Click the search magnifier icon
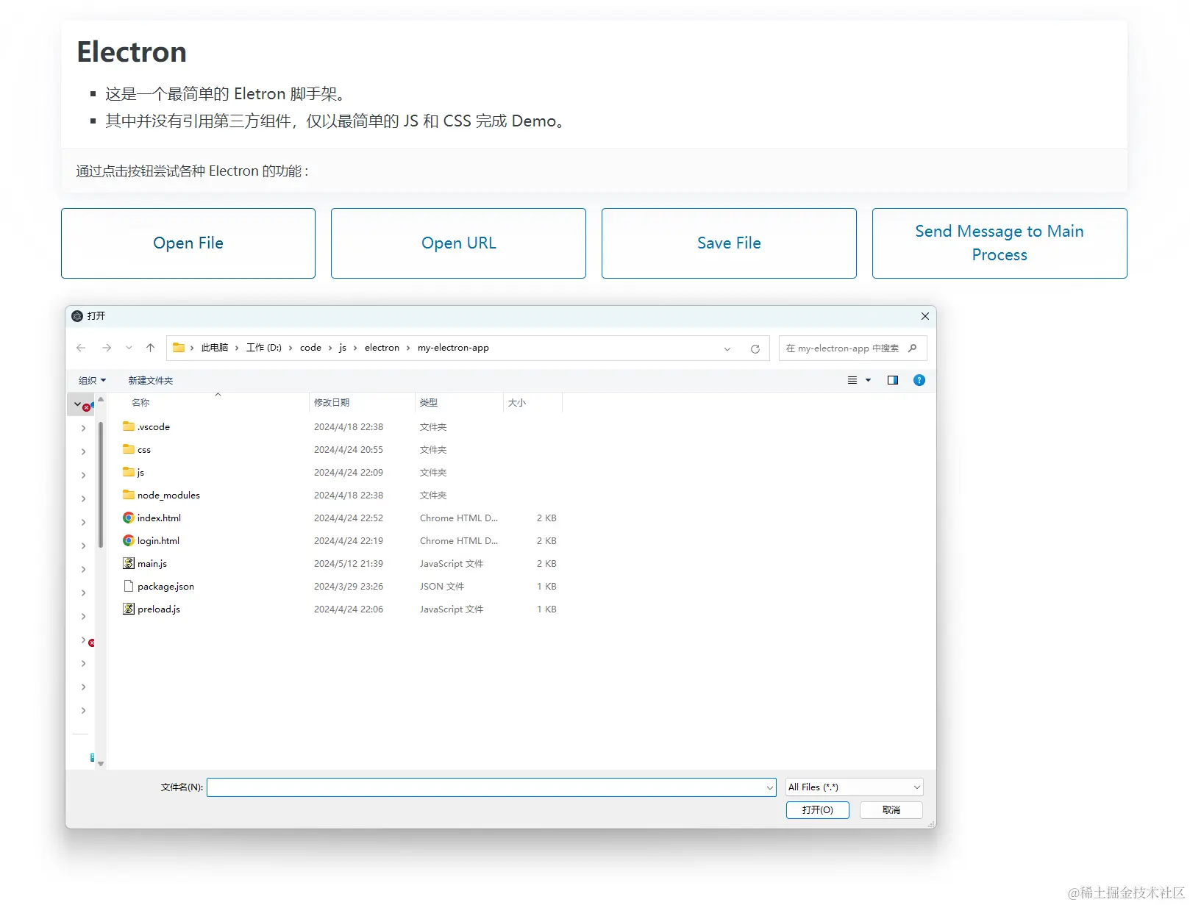Screen dimensions: 1190x905 (913, 348)
